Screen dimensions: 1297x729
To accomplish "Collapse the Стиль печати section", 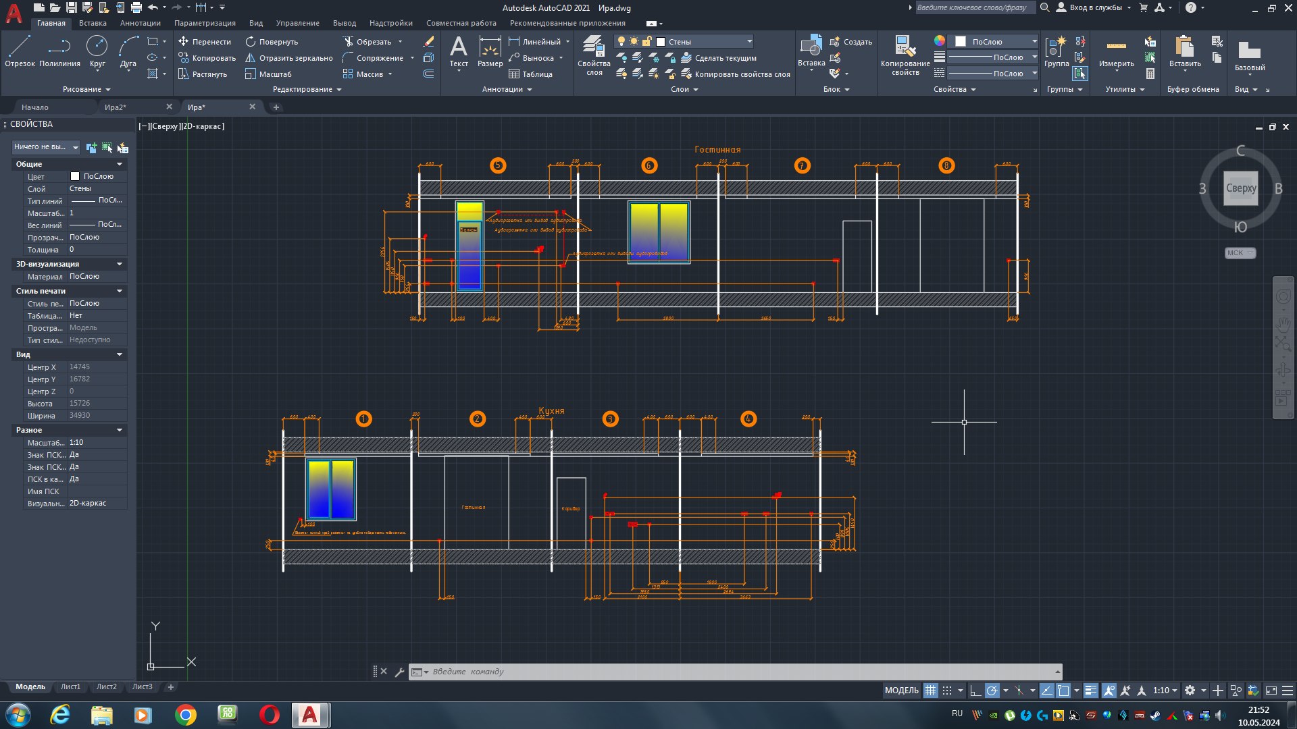I will click(x=120, y=291).
